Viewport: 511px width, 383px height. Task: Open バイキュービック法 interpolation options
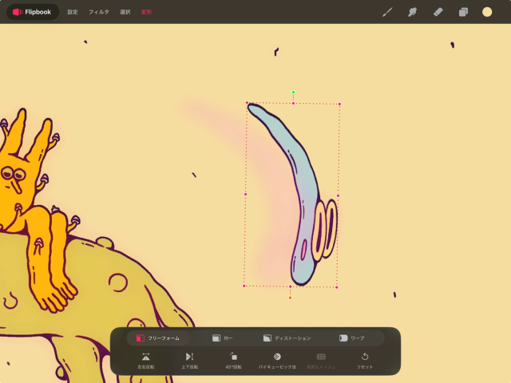tap(277, 360)
